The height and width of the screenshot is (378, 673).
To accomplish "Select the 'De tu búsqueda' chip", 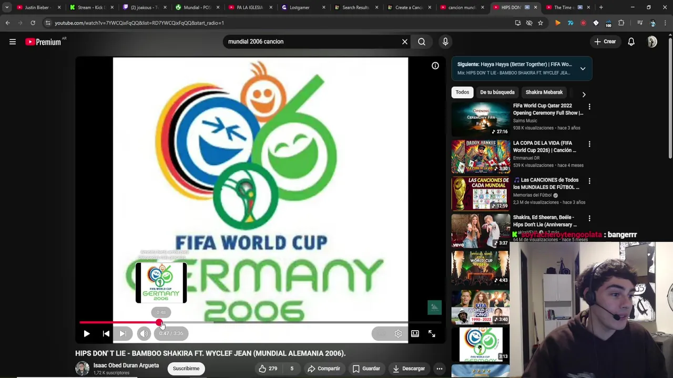I will point(497,92).
